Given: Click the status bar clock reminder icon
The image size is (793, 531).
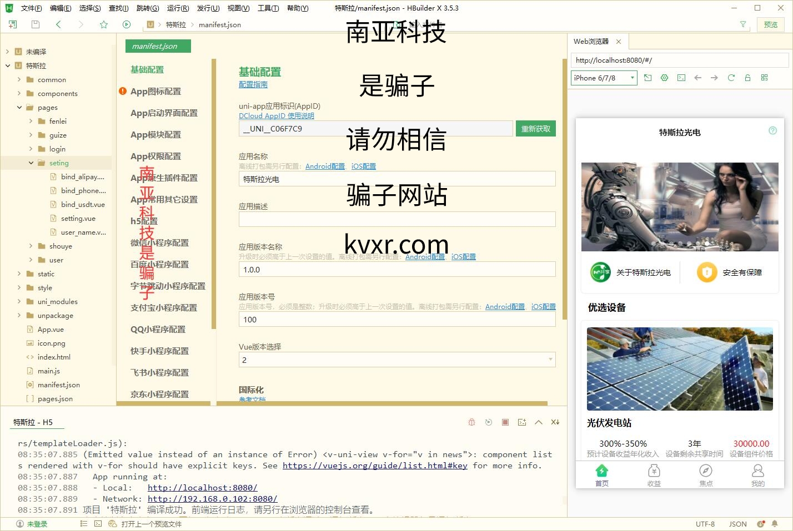Looking at the screenshot, I should [761, 524].
